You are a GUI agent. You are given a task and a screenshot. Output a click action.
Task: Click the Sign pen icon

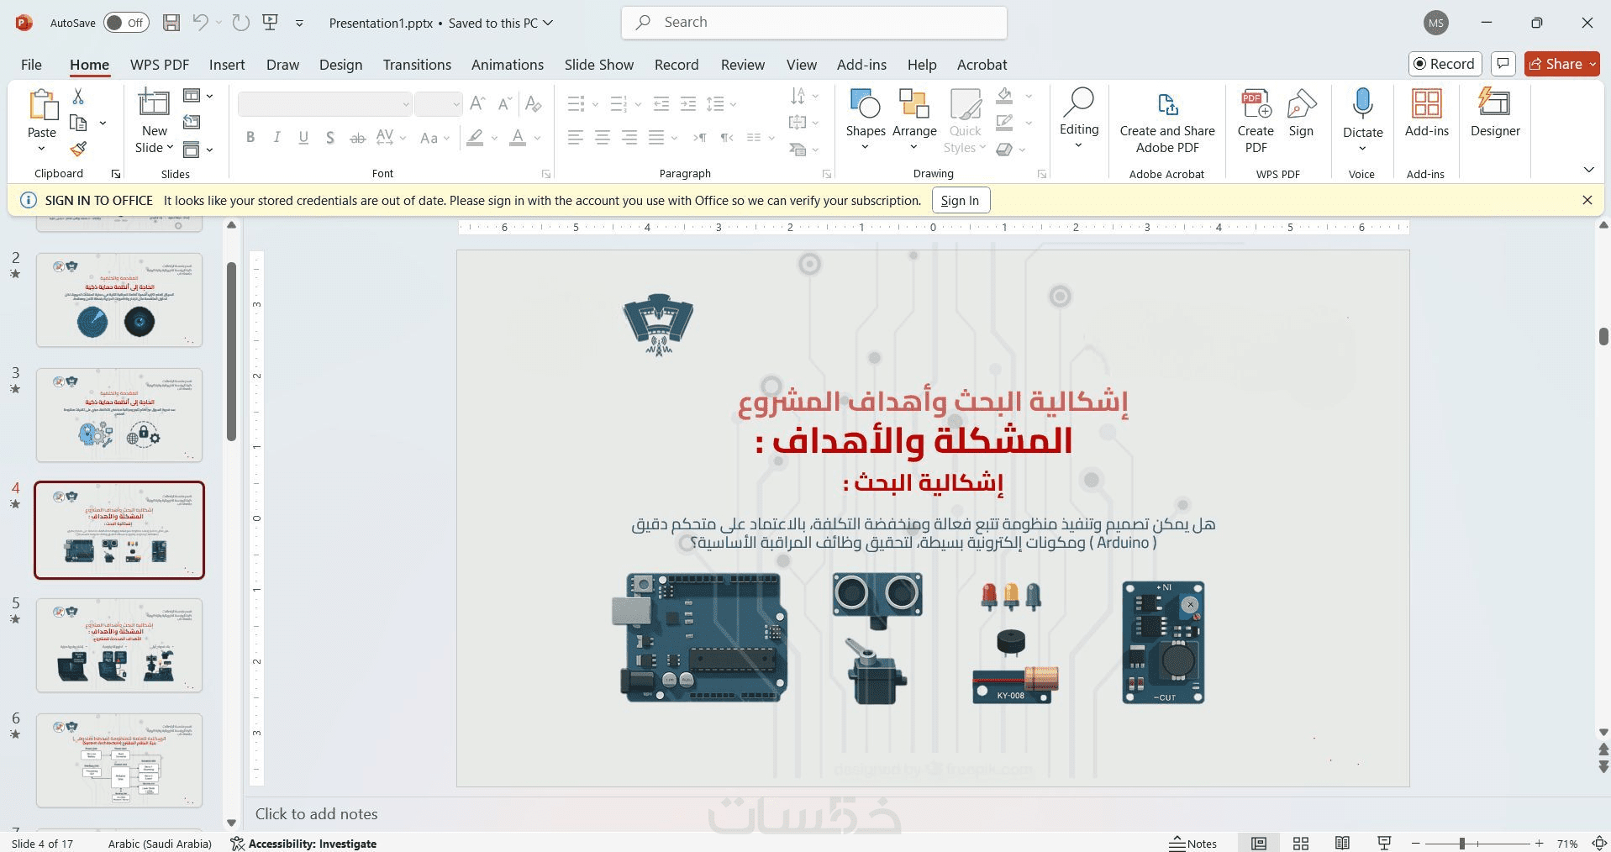tap(1301, 103)
